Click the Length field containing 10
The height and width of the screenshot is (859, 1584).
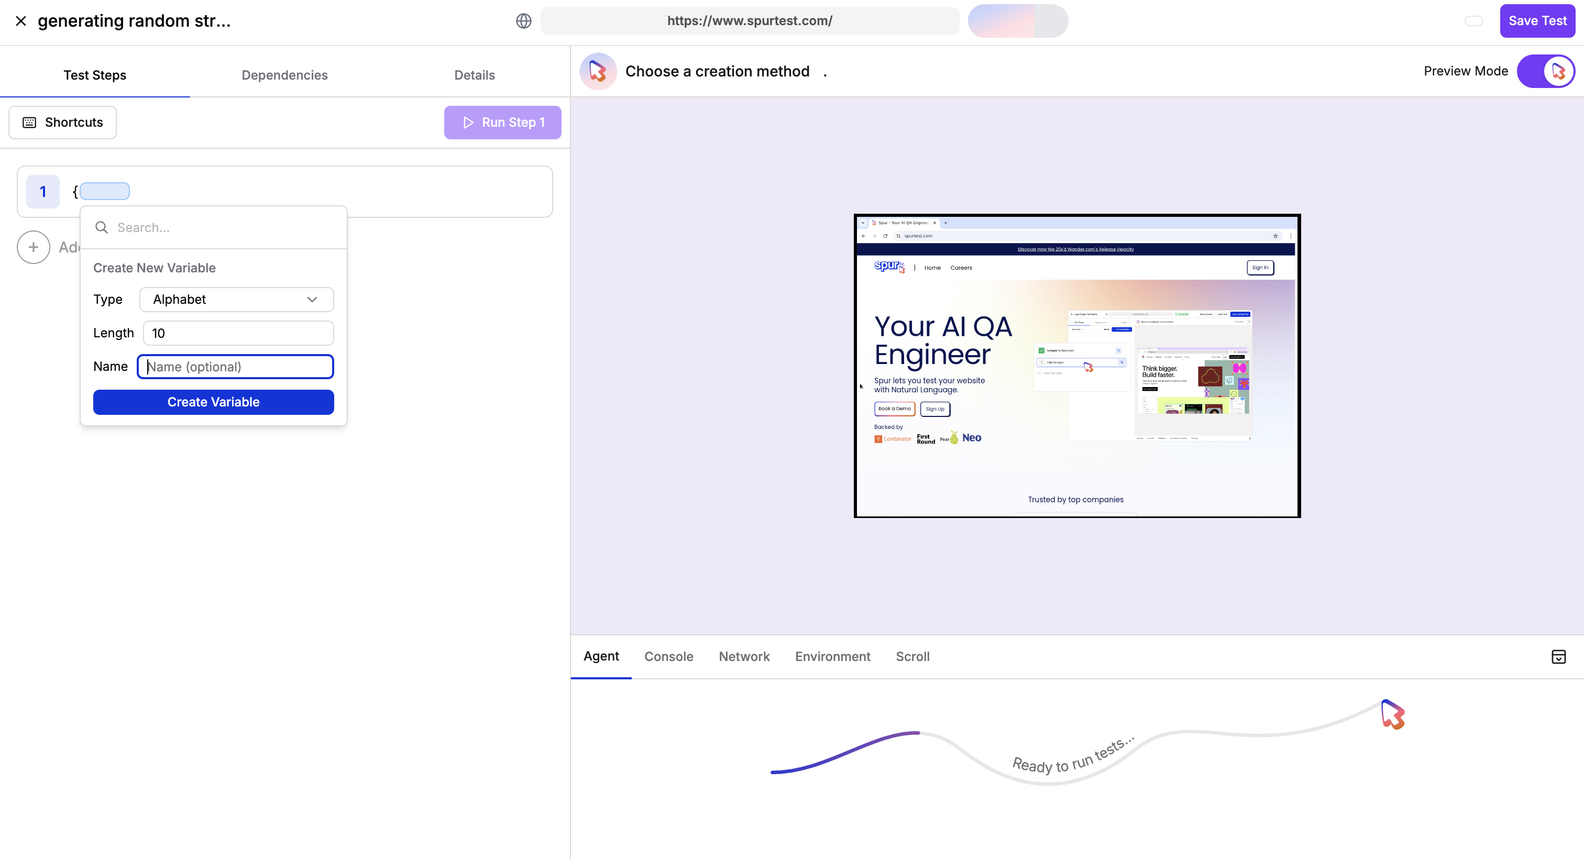tap(238, 333)
